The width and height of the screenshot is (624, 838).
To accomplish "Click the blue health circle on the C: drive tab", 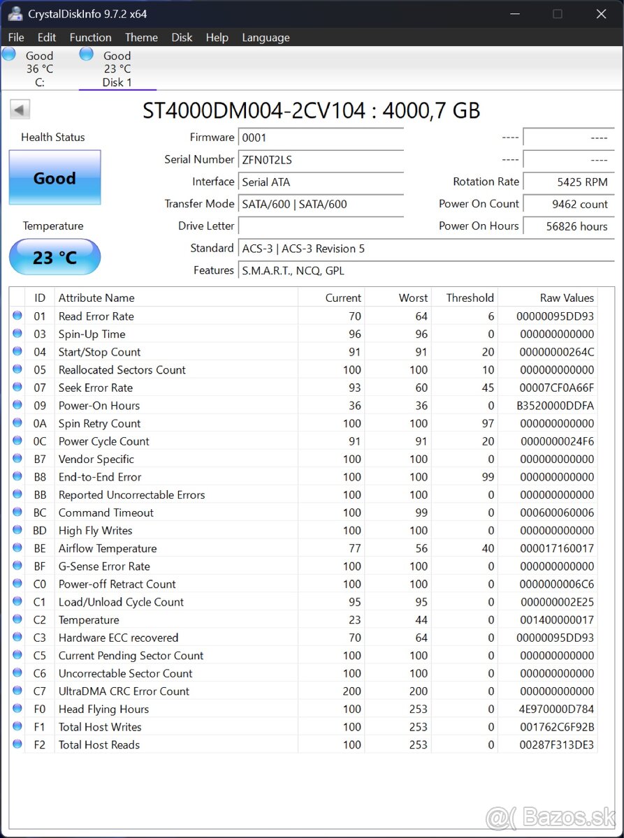I will [x=9, y=52].
